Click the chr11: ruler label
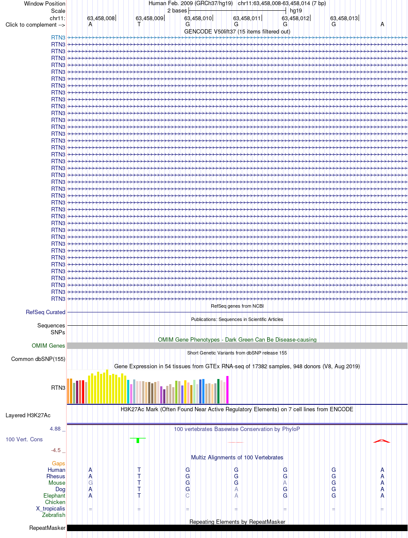408x538 pixels. (x=58, y=18)
